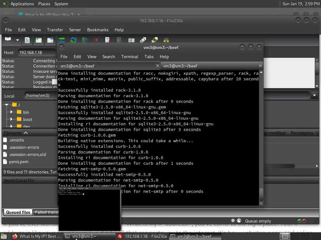Screen dimensions: 321x240
Task: Click the process queue toolbar icon
Action: (x=85, y=40)
